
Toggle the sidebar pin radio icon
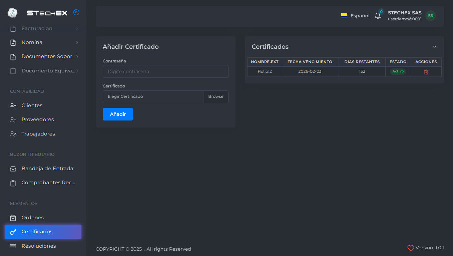[76, 13]
